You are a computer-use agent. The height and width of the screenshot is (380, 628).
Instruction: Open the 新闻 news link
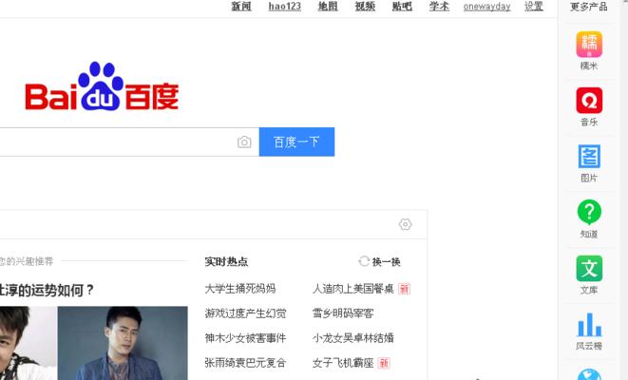[x=241, y=7]
